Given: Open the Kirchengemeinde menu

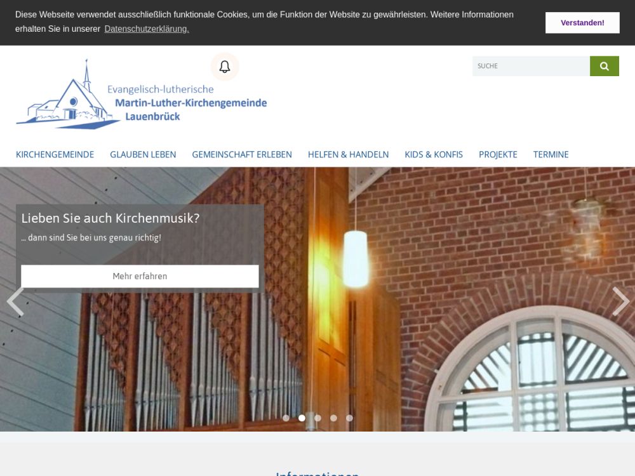Looking at the screenshot, I should [55, 154].
